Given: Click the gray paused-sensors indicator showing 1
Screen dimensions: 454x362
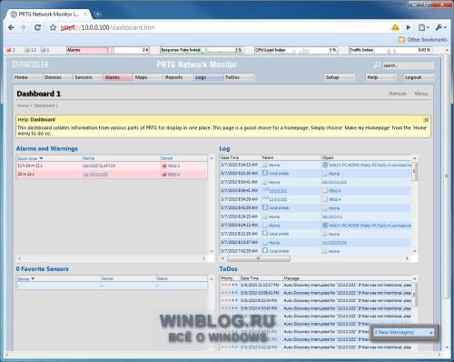Looking at the screenshot, I should tap(45, 50).
